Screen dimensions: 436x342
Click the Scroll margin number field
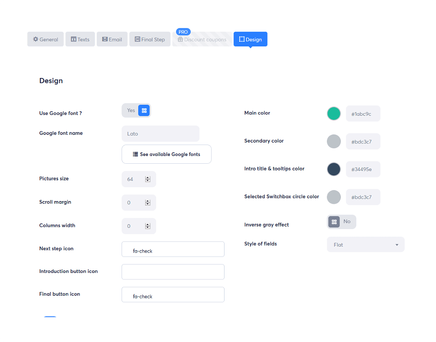(139, 203)
